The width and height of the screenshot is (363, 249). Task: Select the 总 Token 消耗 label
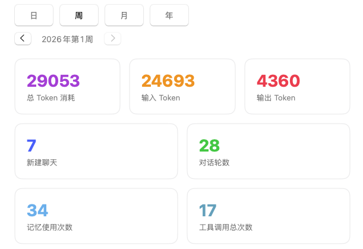[x=50, y=97]
